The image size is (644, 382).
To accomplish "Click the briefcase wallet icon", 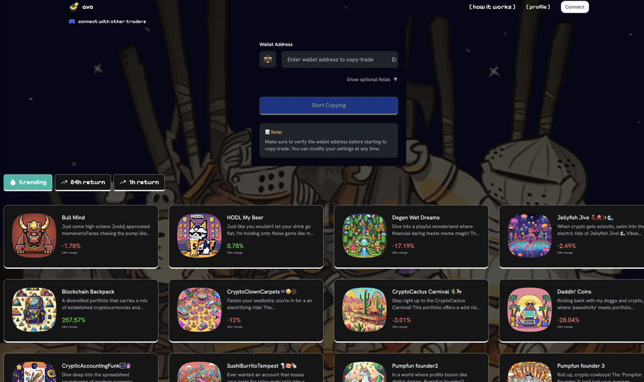I will click(268, 60).
